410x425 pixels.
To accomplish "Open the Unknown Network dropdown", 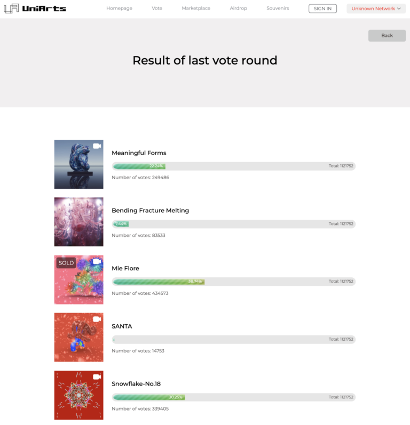I will [376, 9].
